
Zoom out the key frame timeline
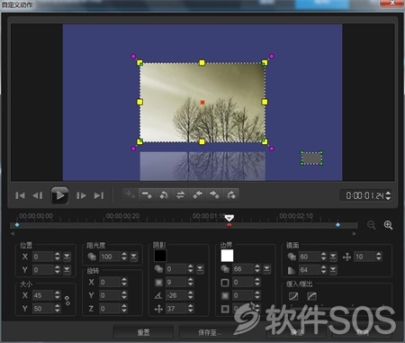tap(372, 225)
